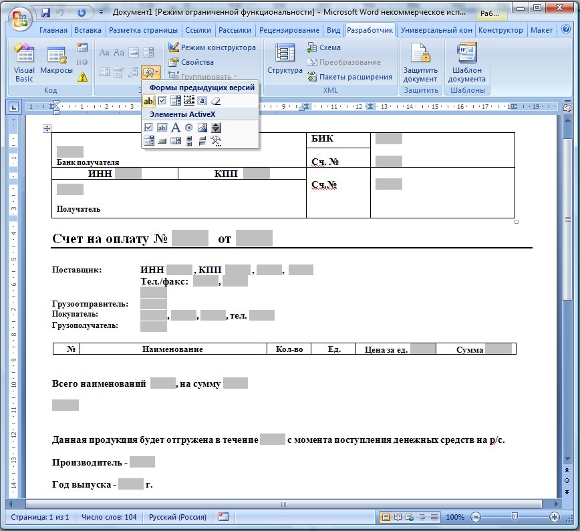Enable Режим конструктора
The width and height of the screenshot is (580, 531).
tap(211, 47)
